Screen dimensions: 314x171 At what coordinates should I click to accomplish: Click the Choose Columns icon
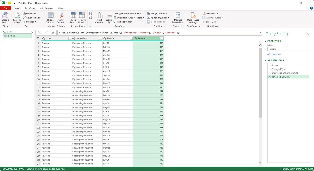coord(51,15)
